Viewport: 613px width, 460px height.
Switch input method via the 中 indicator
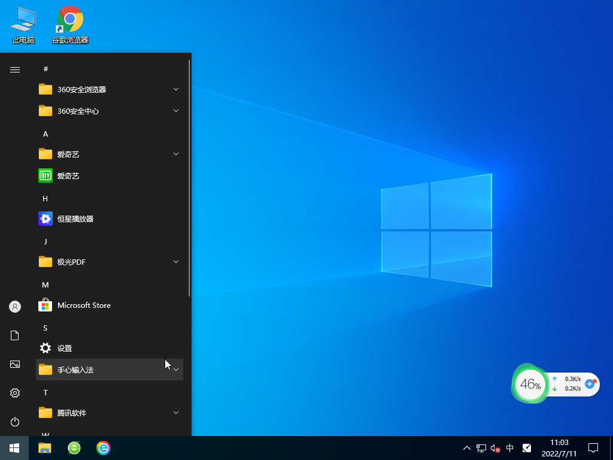click(x=510, y=448)
